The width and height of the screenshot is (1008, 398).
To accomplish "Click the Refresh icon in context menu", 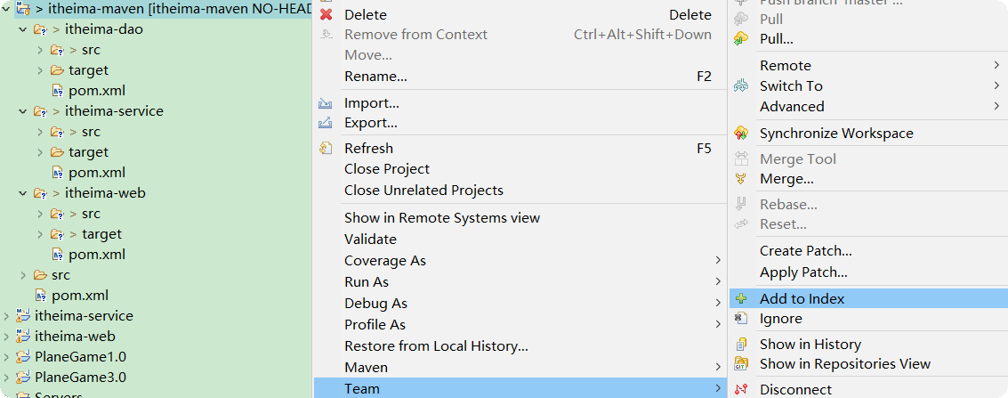I will [x=326, y=149].
